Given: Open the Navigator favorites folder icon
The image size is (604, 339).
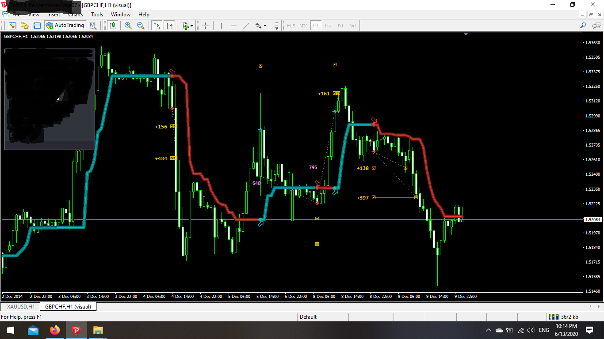Looking at the screenshot, I should coord(25,26).
